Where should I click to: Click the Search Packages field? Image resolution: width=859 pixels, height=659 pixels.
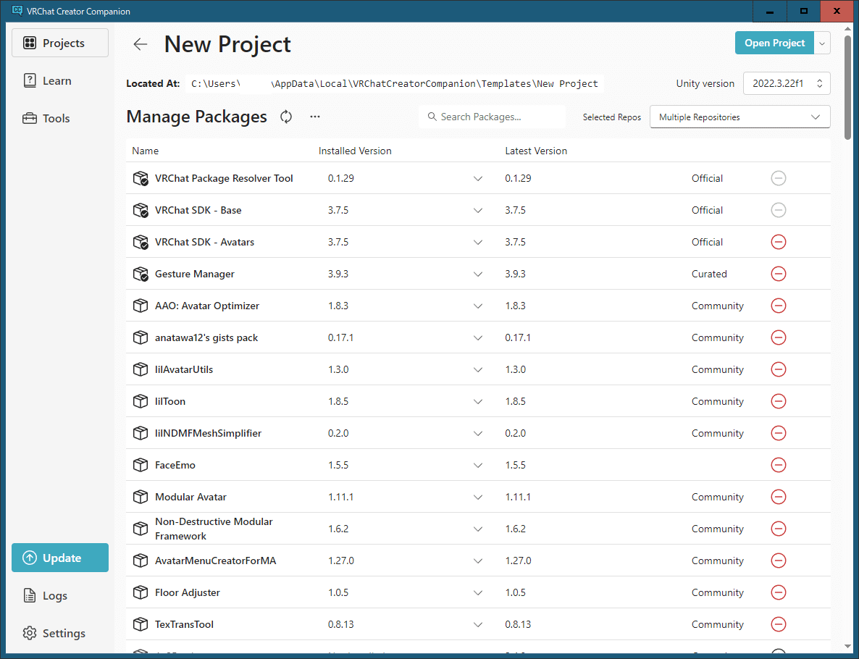pos(492,117)
